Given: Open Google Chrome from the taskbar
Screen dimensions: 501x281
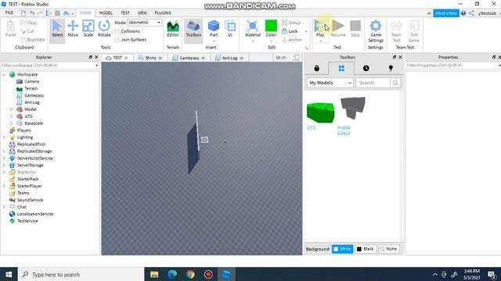Looking at the screenshot, I should (190, 274).
